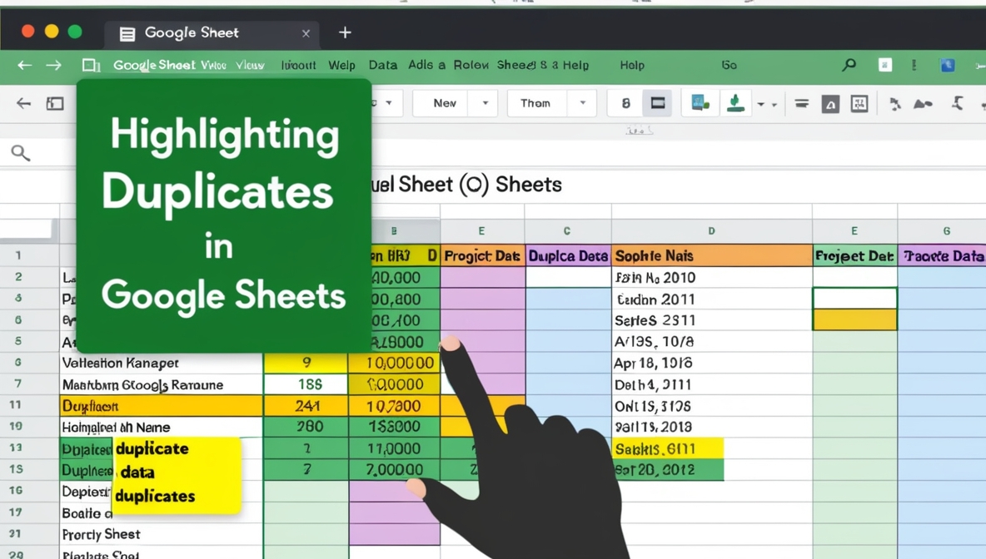Select the column C header
This screenshot has width=986, height=559.
(567, 231)
